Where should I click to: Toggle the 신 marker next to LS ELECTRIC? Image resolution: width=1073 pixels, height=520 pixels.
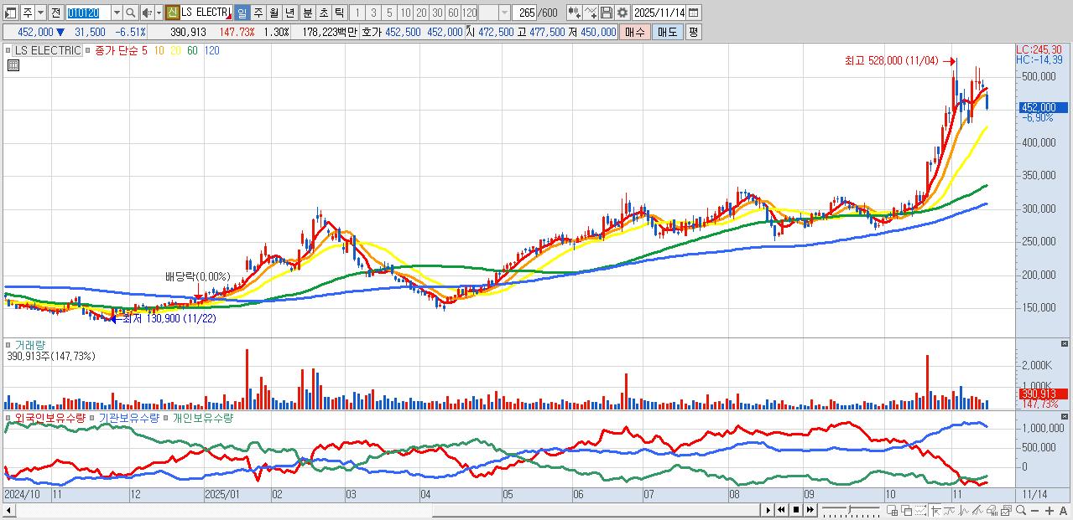point(172,13)
